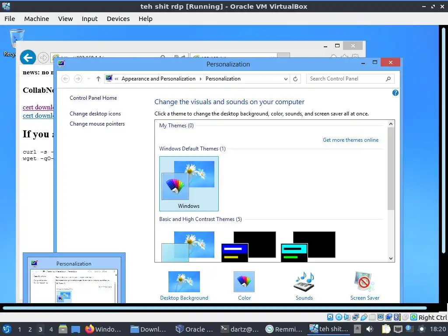Click the VirtualBox USB indicator
Viewport: 448px width, 336px height.
(x=364, y=317)
